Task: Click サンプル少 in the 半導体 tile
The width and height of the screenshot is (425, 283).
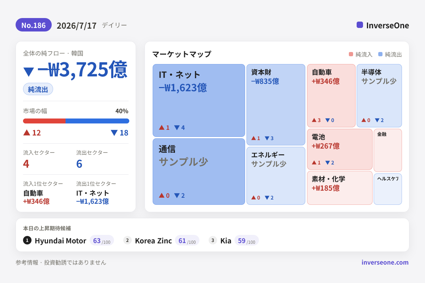Action: point(379,81)
